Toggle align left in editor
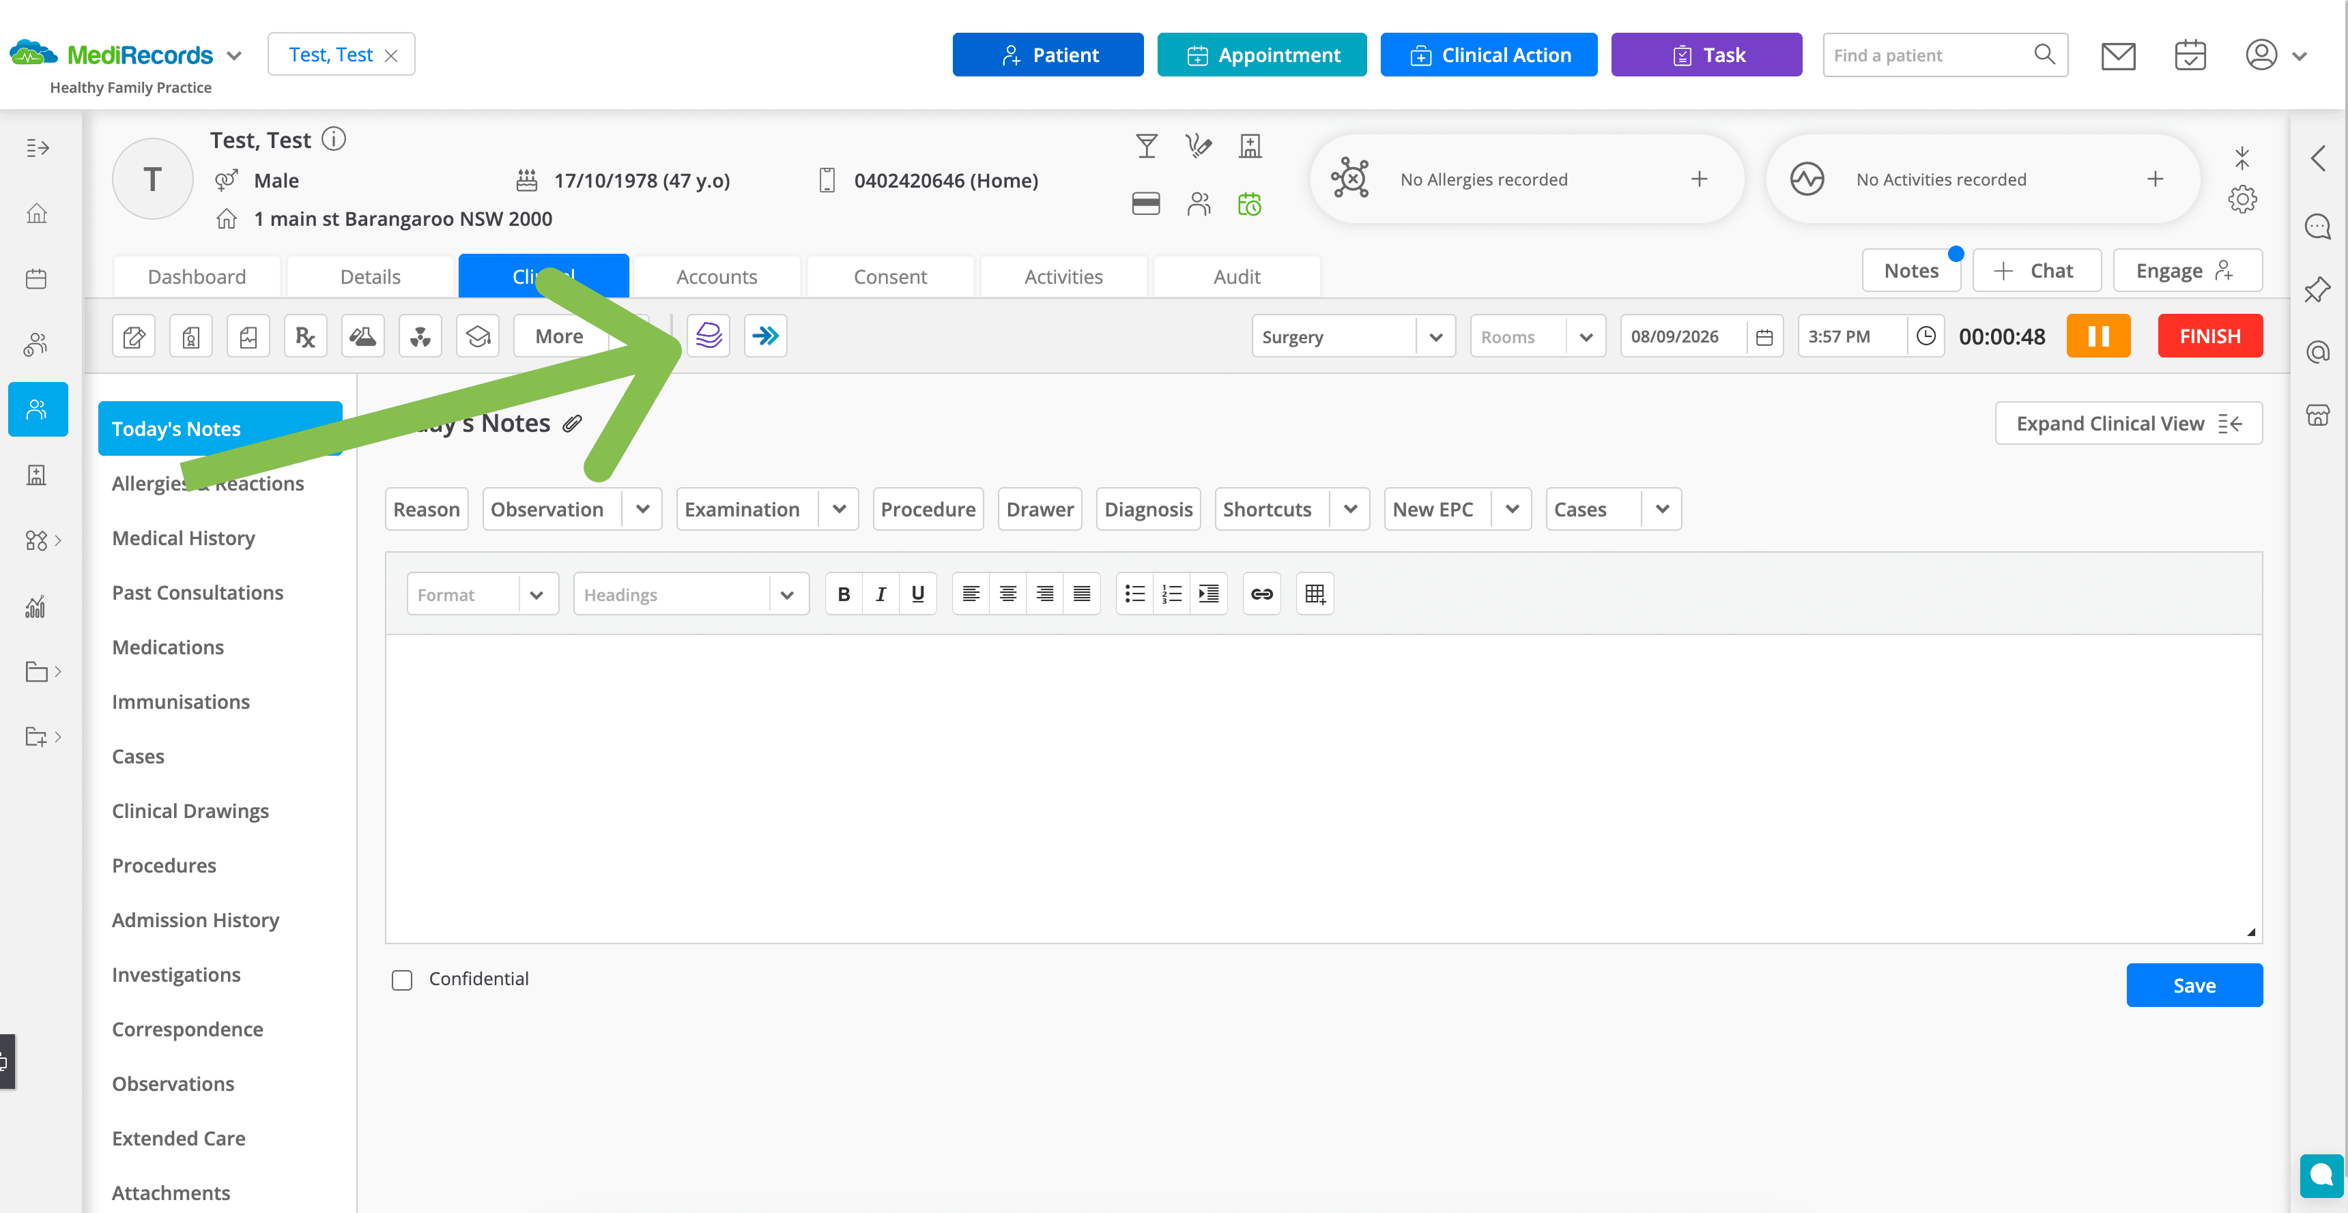This screenshot has width=2348, height=1213. pos(972,594)
